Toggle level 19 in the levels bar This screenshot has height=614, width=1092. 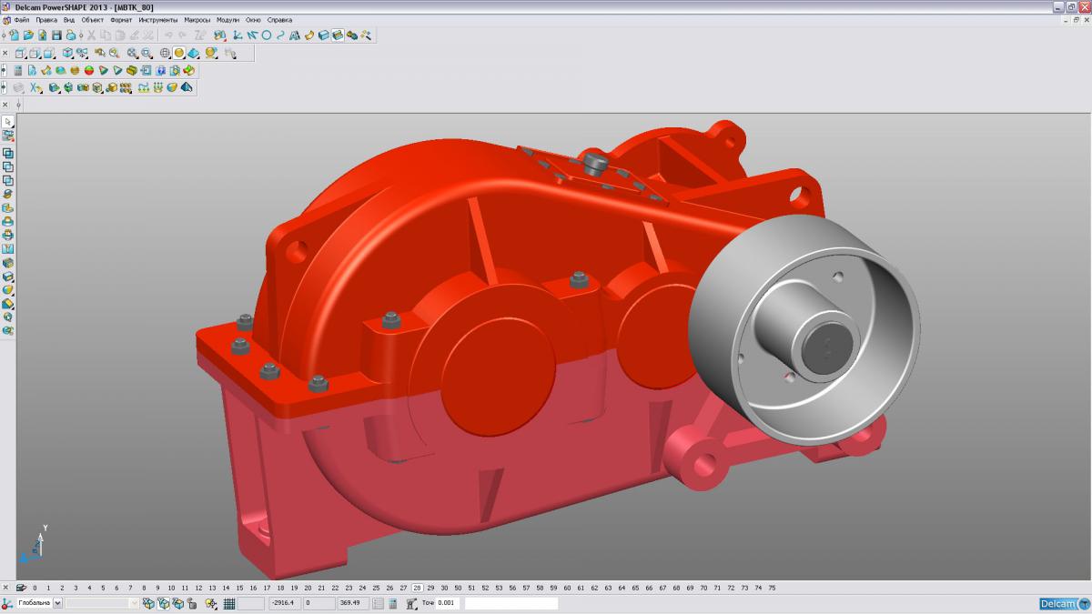tap(294, 588)
